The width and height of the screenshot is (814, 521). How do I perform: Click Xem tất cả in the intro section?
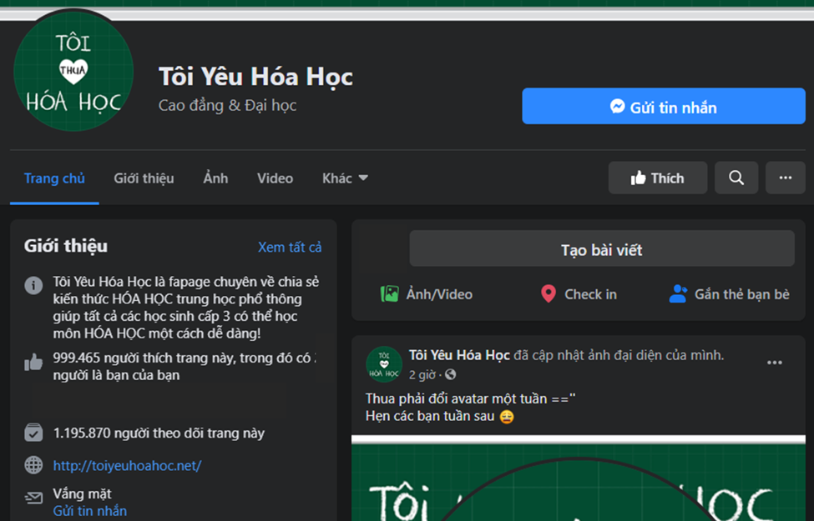[290, 247]
